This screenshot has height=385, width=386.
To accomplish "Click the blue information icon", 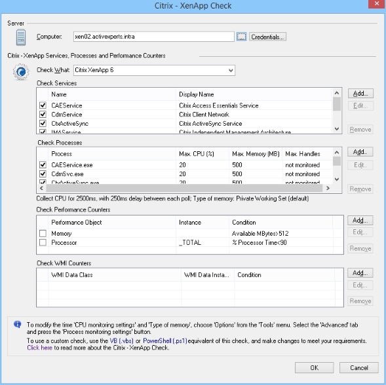I will point(18,325).
